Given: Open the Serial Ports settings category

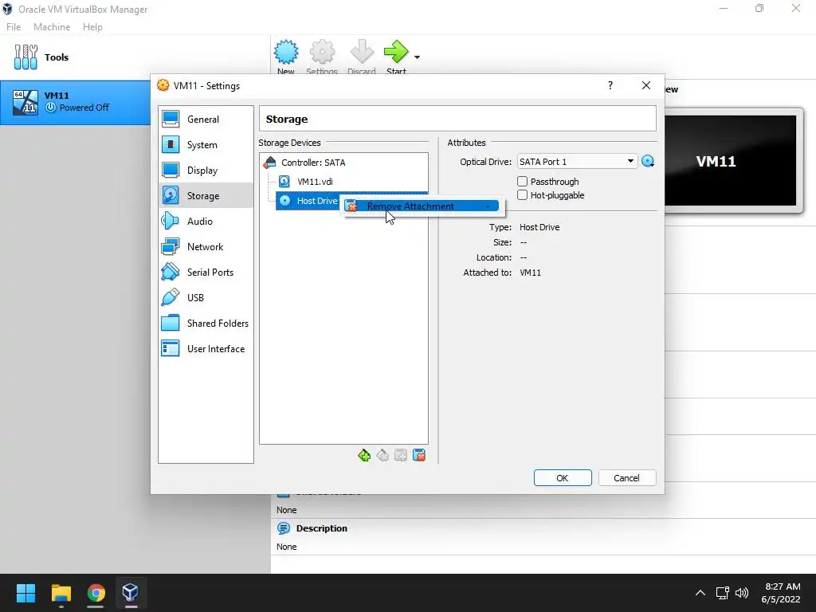Looking at the screenshot, I should [206, 273].
